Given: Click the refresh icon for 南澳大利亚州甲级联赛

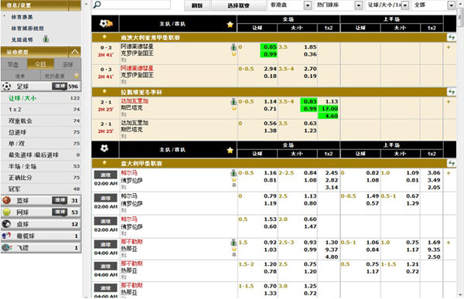Looking at the screenshot, I should click(x=452, y=37).
